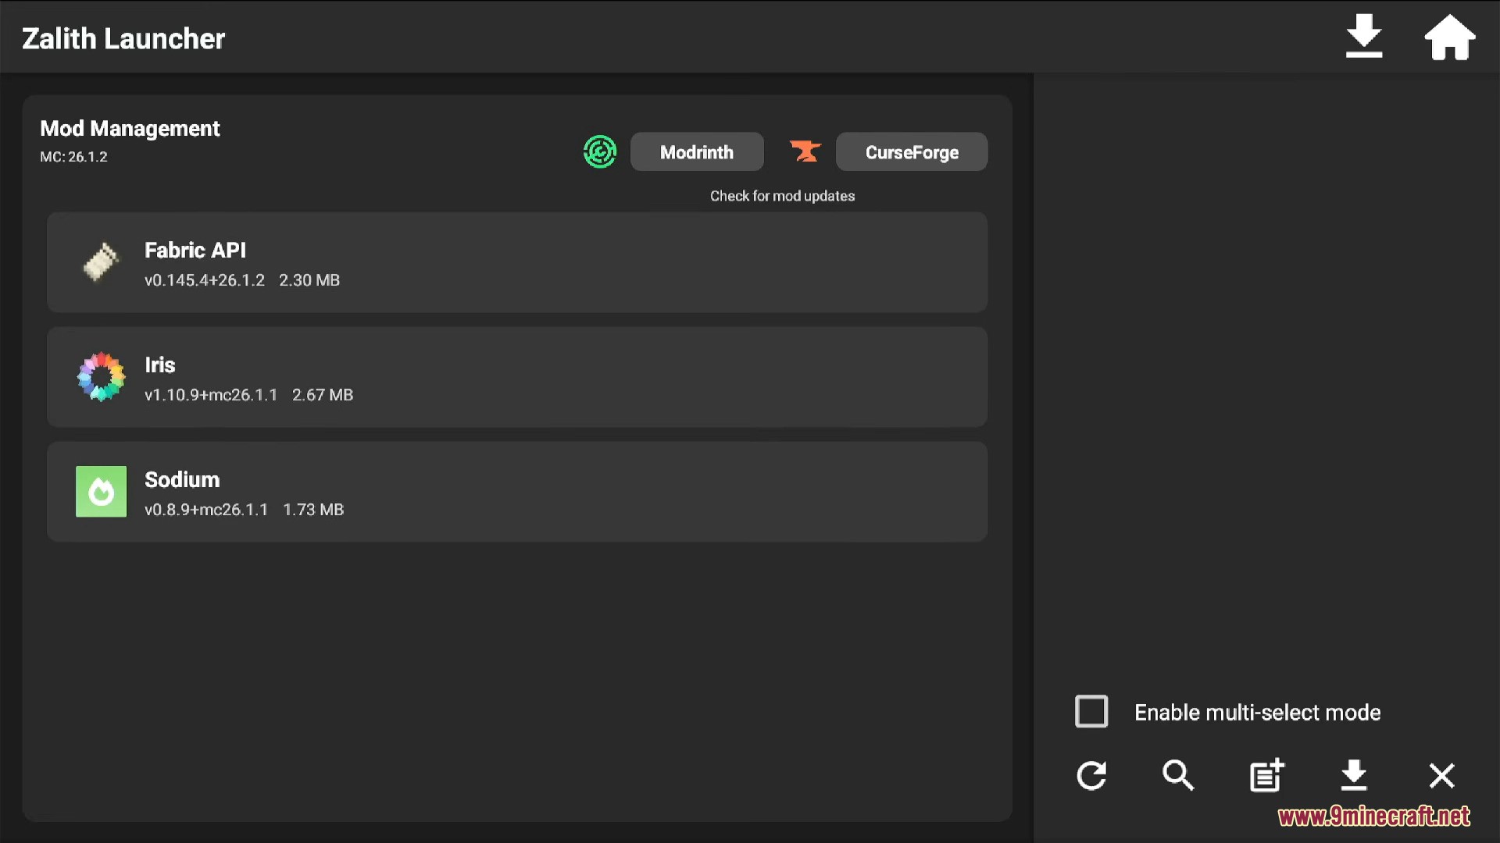Click the Fabric API mod thumbnail
The height and width of the screenshot is (843, 1500).
point(100,262)
